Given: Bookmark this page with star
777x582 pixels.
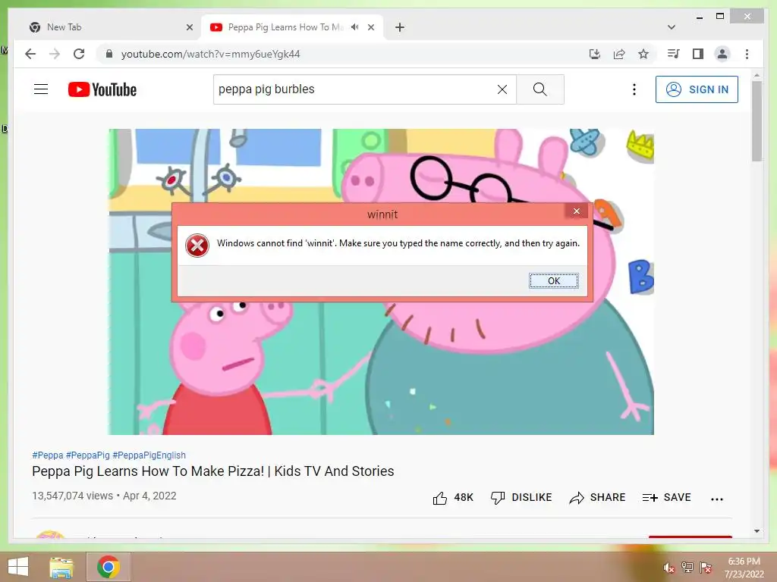Looking at the screenshot, I should click(x=643, y=54).
